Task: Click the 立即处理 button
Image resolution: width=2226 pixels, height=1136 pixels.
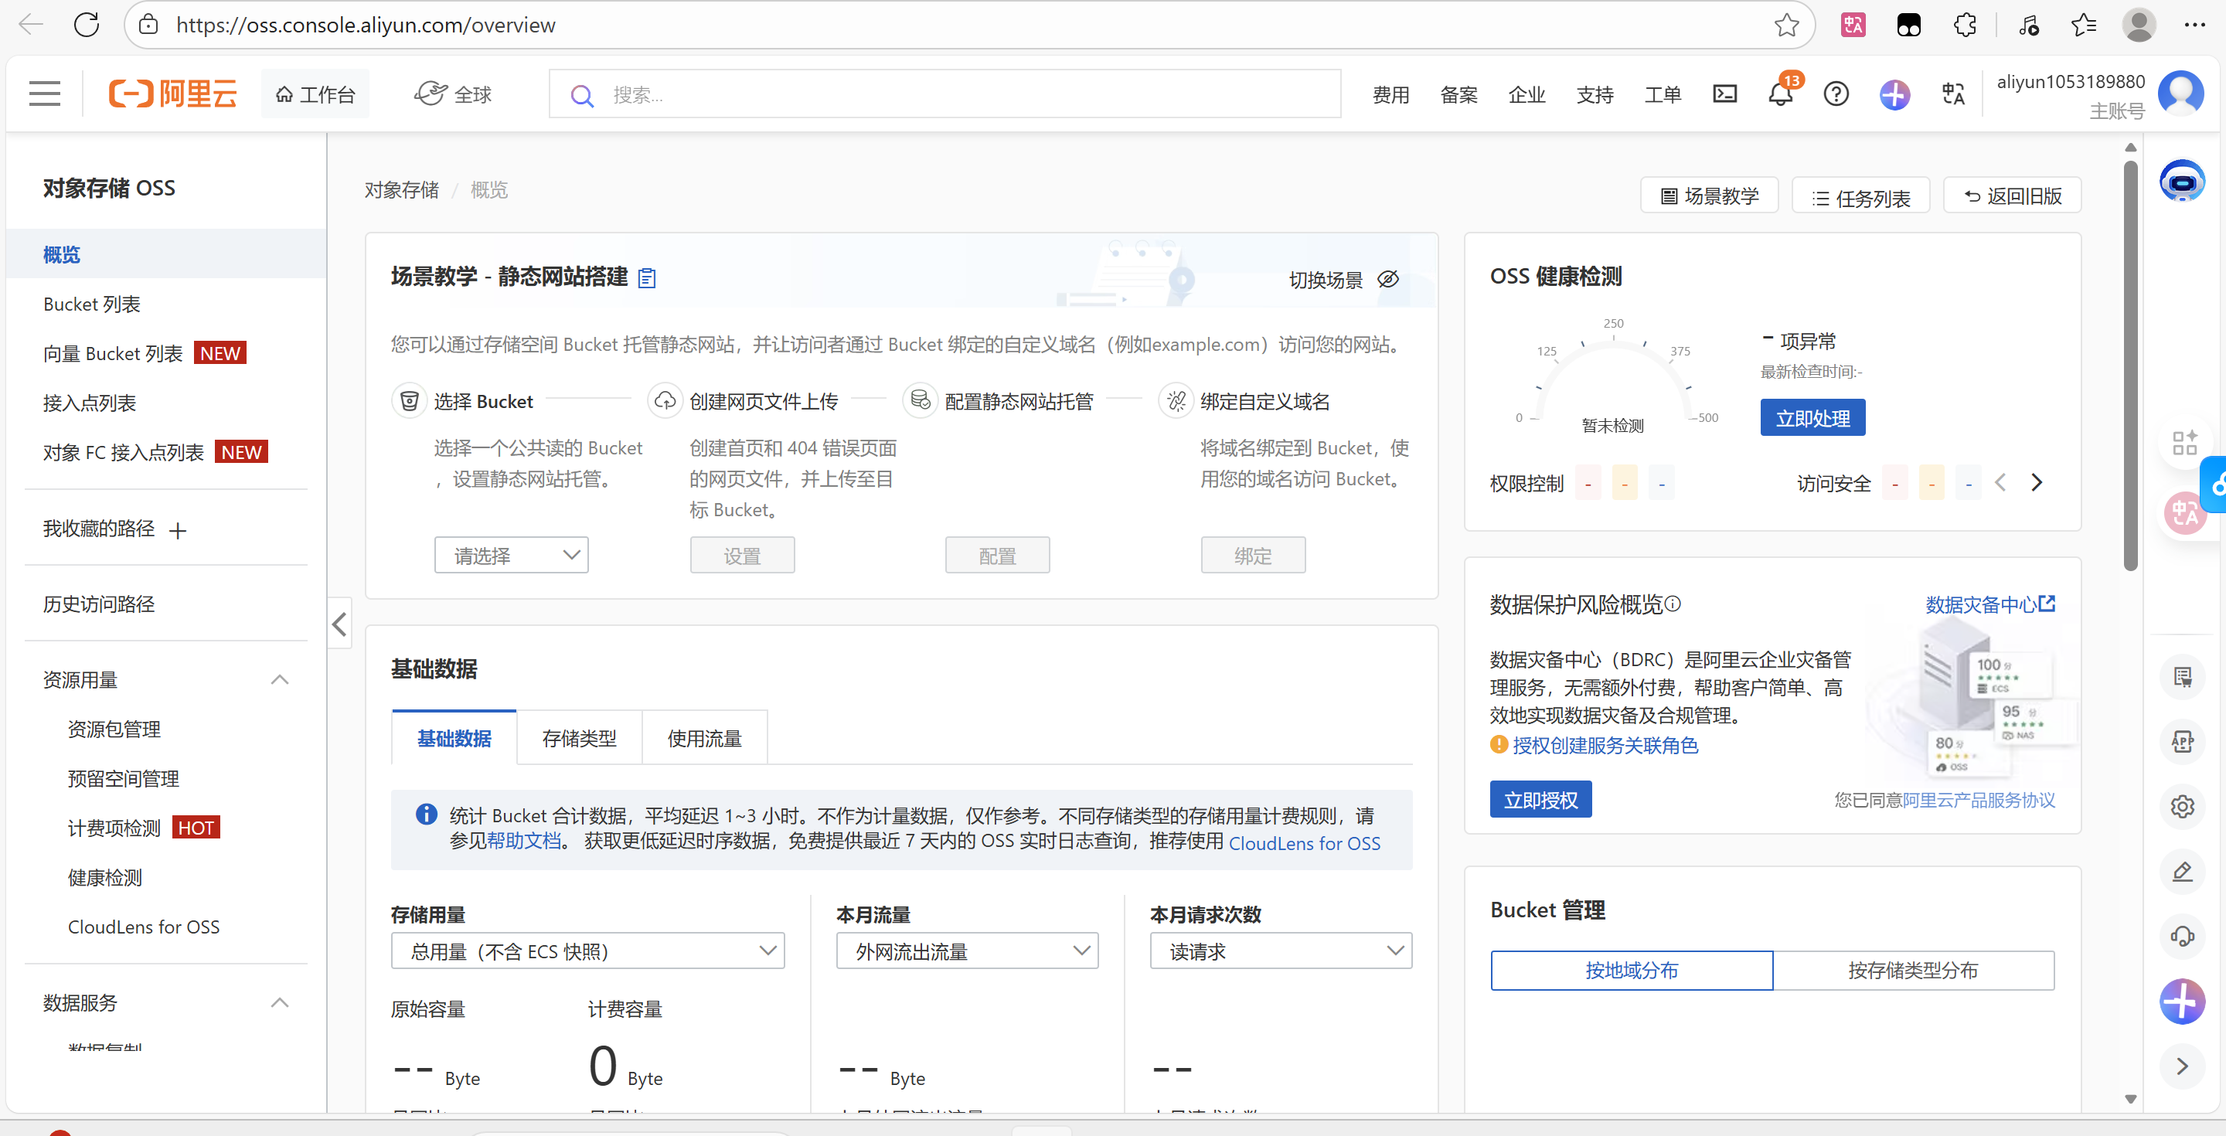Action: pyautogui.click(x=1812, y=417)
